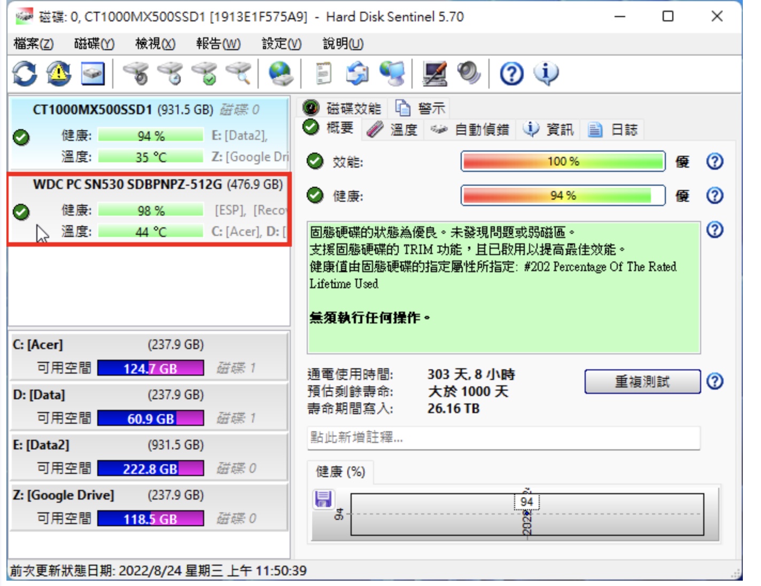This screenshot has height=586, width=761.
Task: Click the 無須執行任何操作 text in status box
Action: pos(370,318)
